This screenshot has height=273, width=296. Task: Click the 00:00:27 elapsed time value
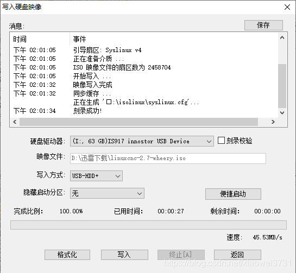171,211
